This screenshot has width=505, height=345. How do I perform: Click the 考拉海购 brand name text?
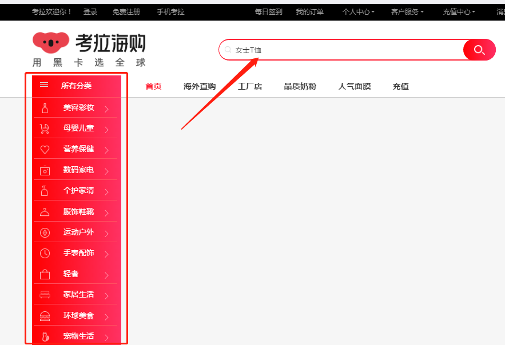tap(110, 43)
